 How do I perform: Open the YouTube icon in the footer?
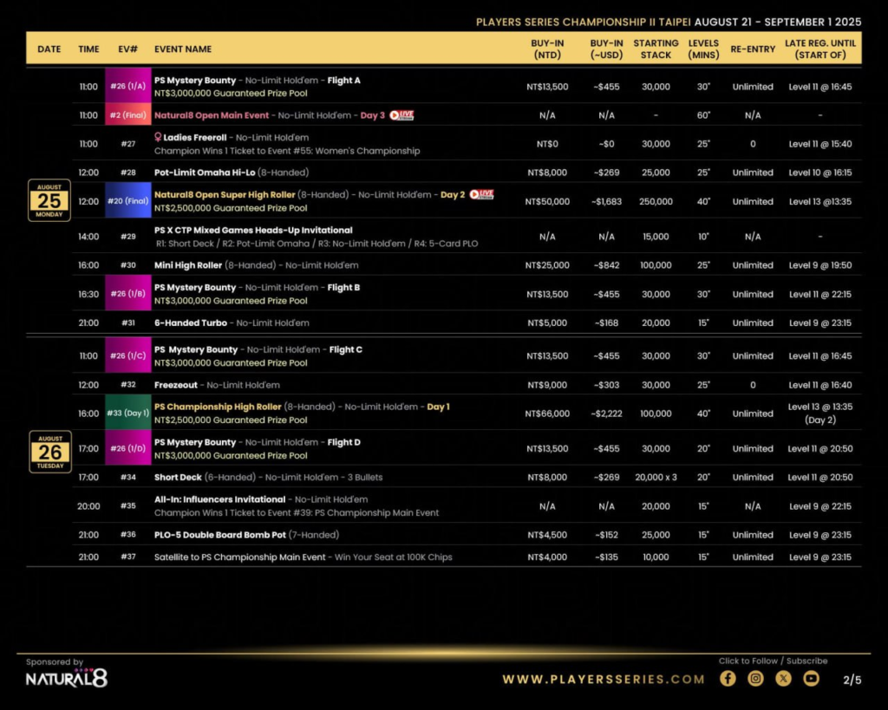pyautogui.click(x=811, y=679)
